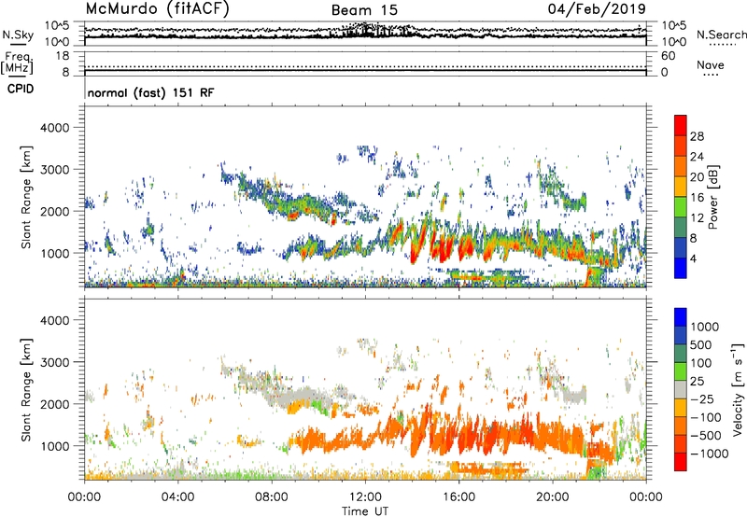Click the "N.Sky" legend label
Image resolution: width=747 pixels, height=517 pixels.
tap(18, 35)
